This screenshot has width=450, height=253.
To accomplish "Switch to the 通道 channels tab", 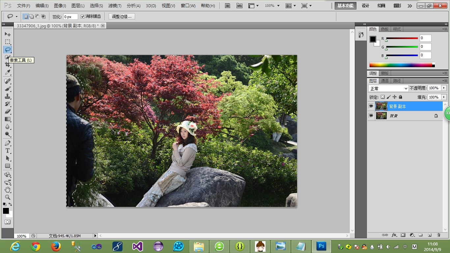I will pyautogui.click(x=385, y=81).
